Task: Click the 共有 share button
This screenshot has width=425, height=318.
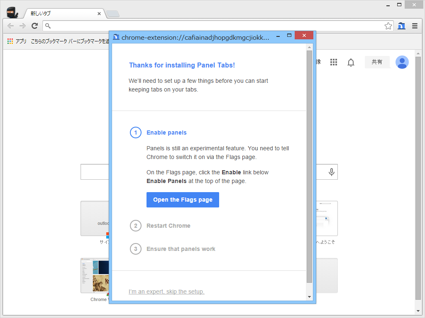Action: [377, 62]
